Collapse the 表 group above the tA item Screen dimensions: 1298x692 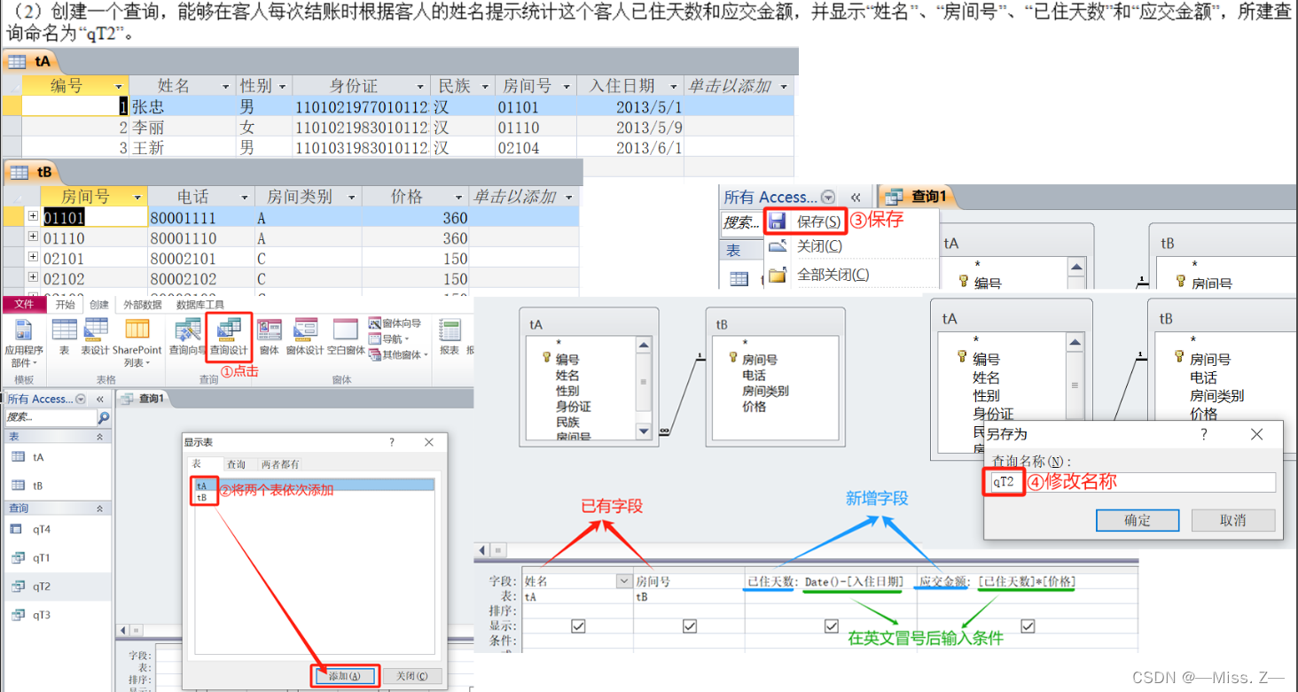click(x=99, y=437)
